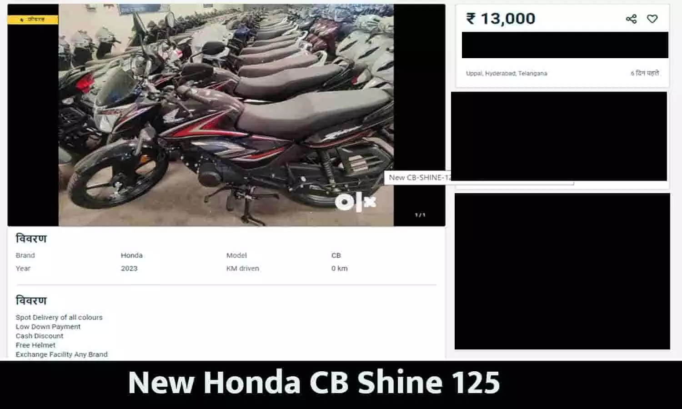682x409 pixels.
Task: Open the main Honda motorcycle photo
Action: [226, 115]
